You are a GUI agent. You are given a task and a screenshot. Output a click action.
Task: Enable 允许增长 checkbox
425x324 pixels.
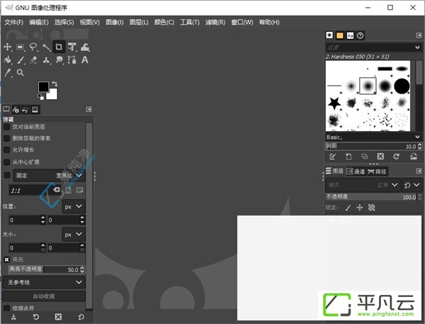coord(7,150)
